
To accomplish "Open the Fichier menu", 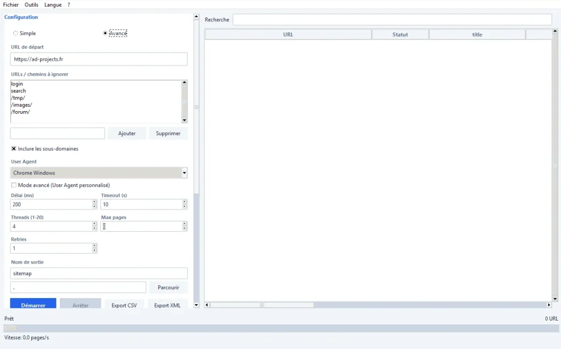I will tap(11, 4).
